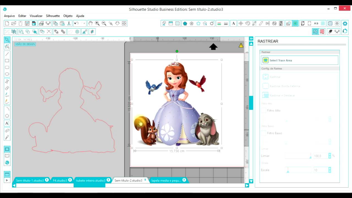Select the Knife tool
The image size is (352, 198).
tap(7, 137)
